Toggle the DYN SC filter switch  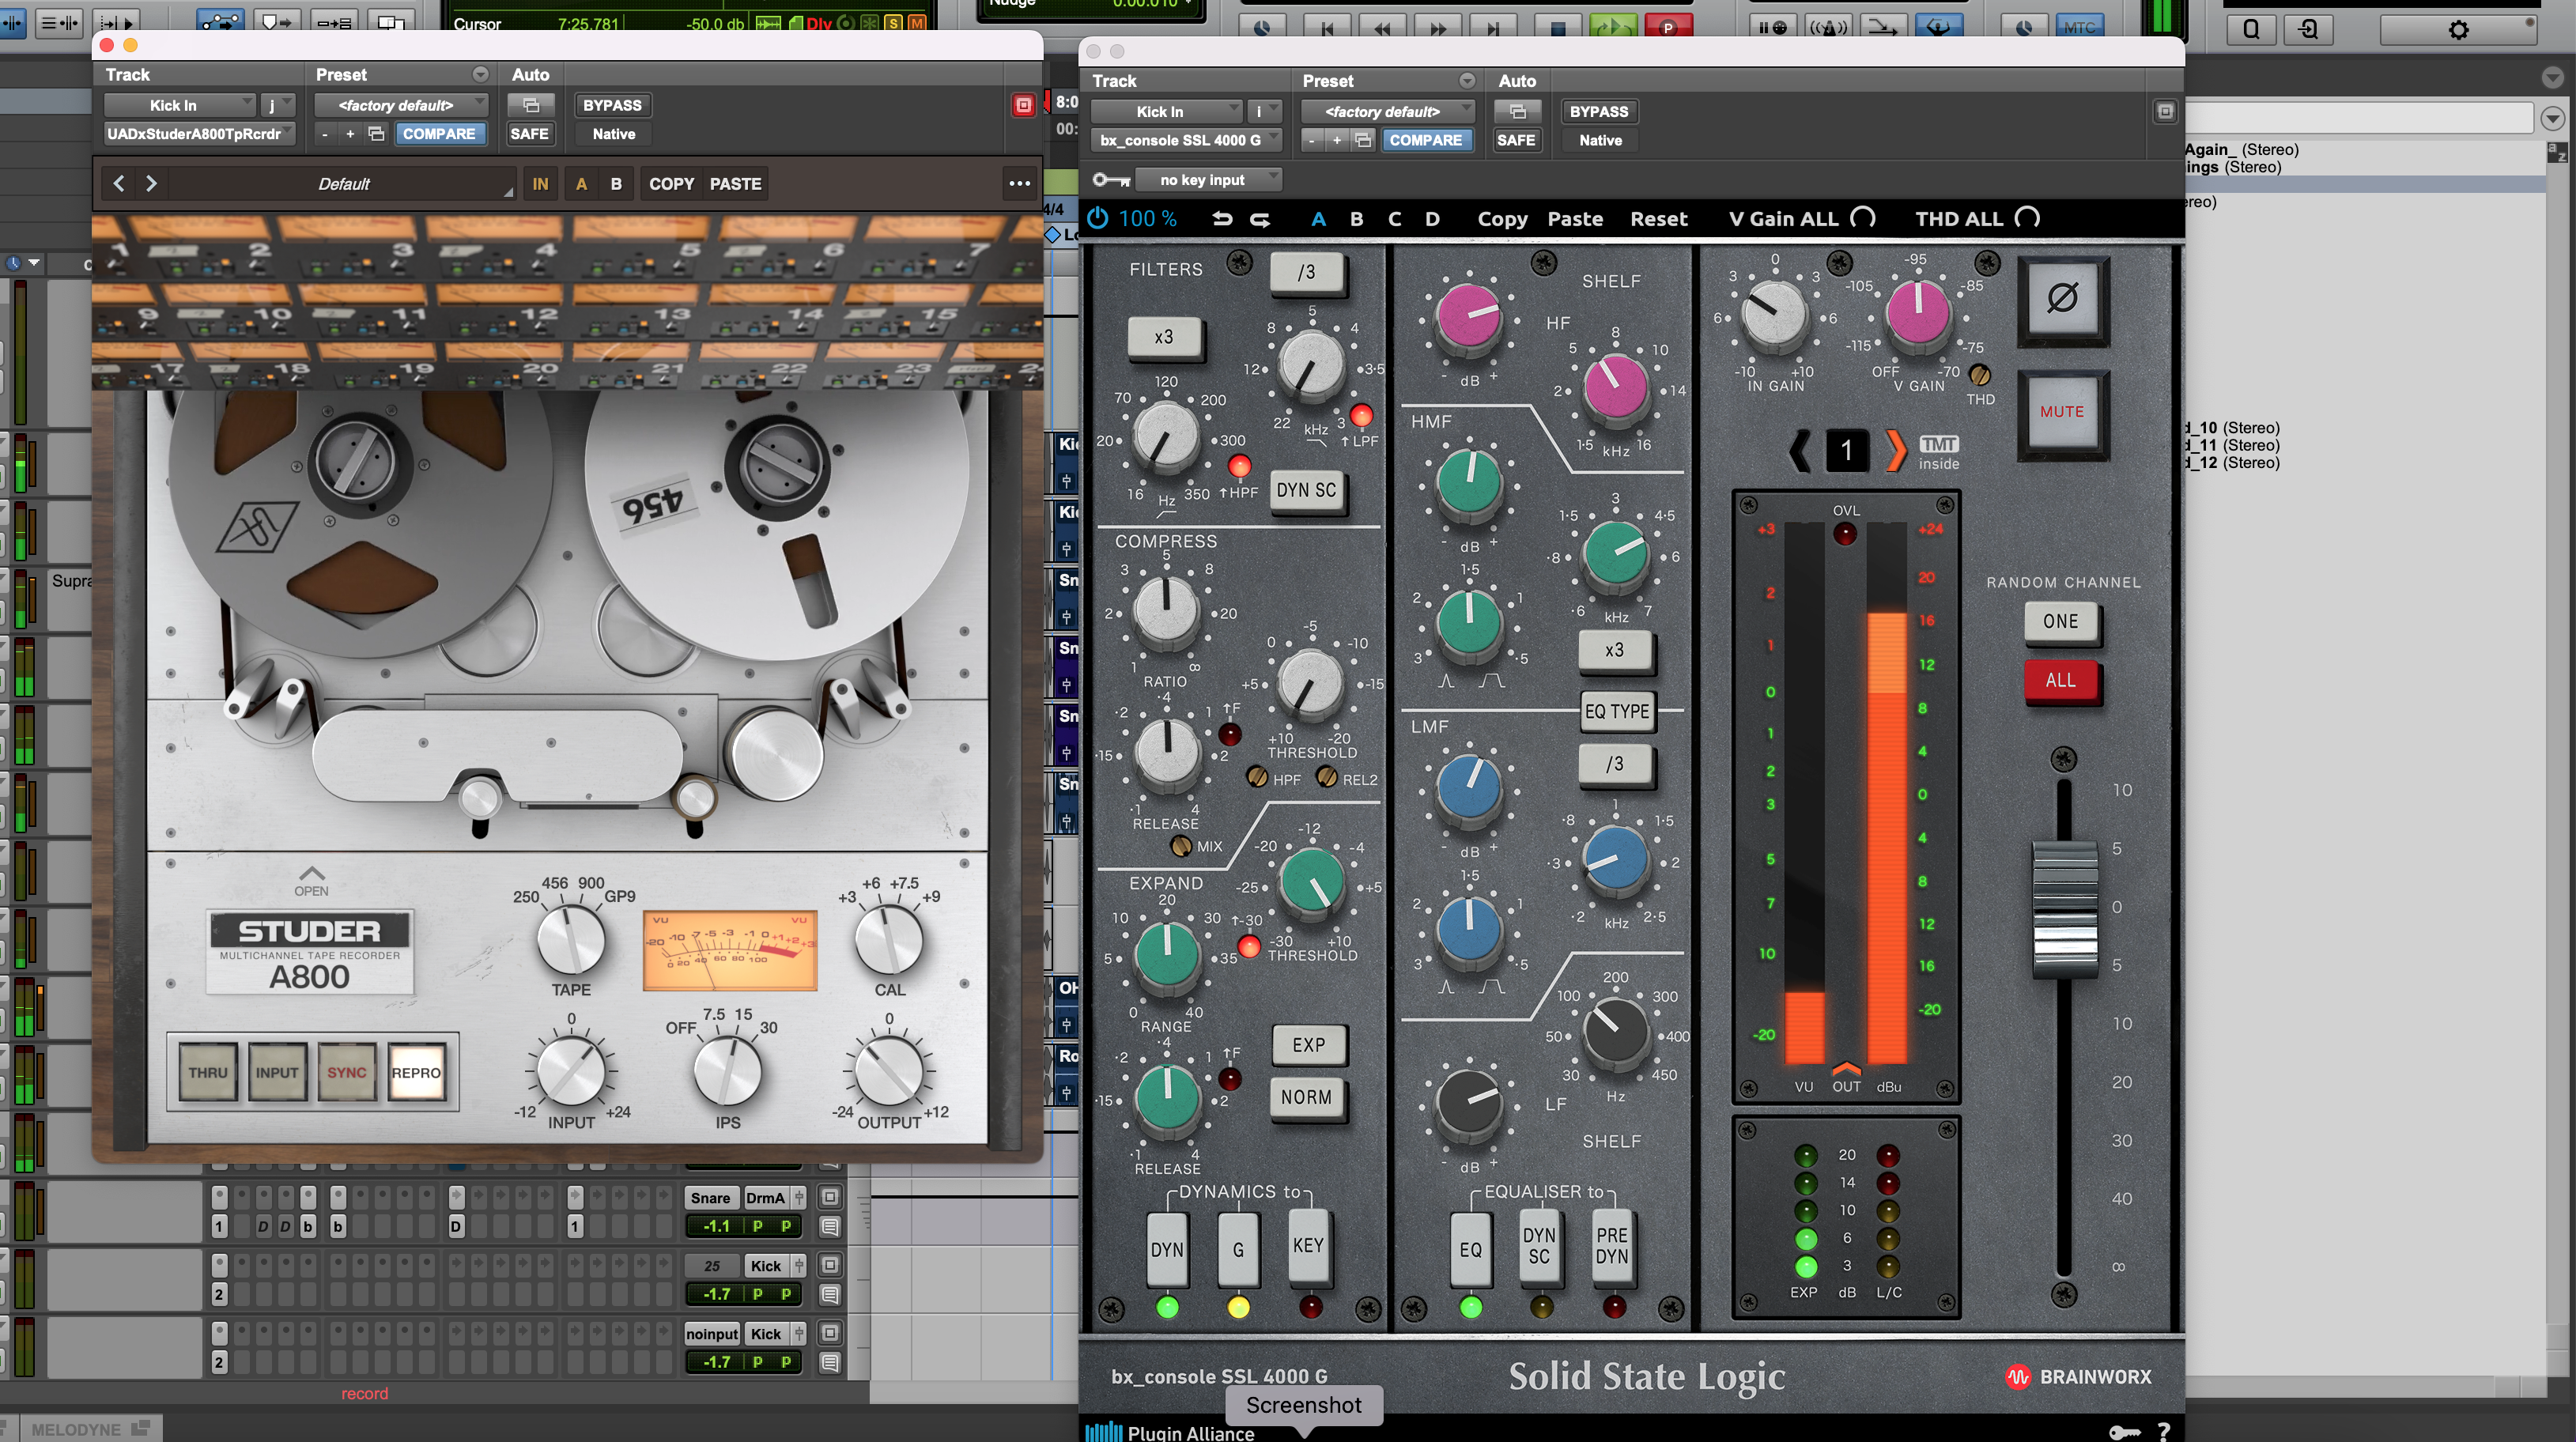coord(1306,490)
